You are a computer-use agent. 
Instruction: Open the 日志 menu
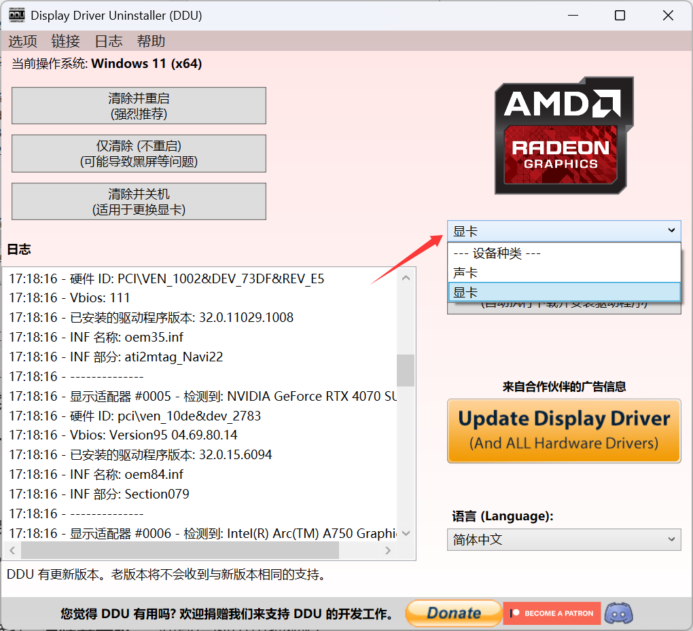pos(108,41)
